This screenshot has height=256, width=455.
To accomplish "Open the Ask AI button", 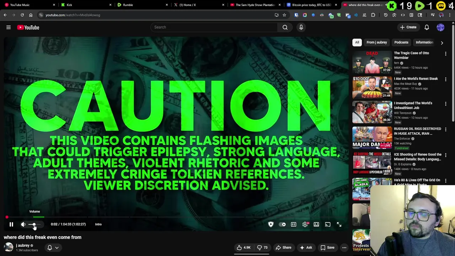I will coord(306,247).
